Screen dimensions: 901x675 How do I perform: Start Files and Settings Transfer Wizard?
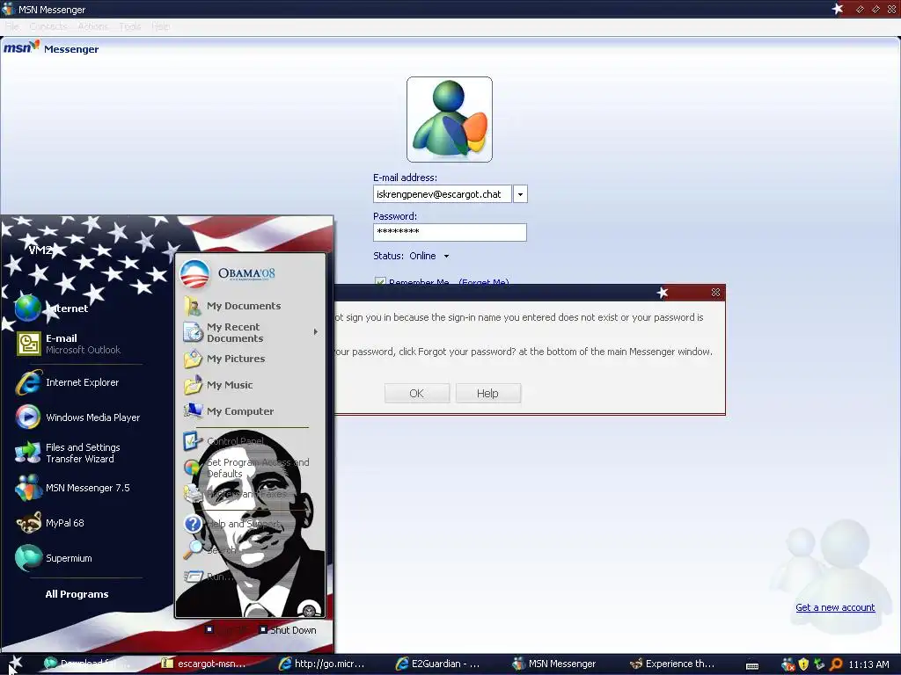click(68, 453)
